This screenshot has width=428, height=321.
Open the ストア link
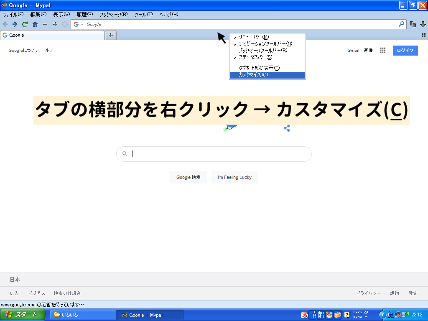click(x=48, y=50)
